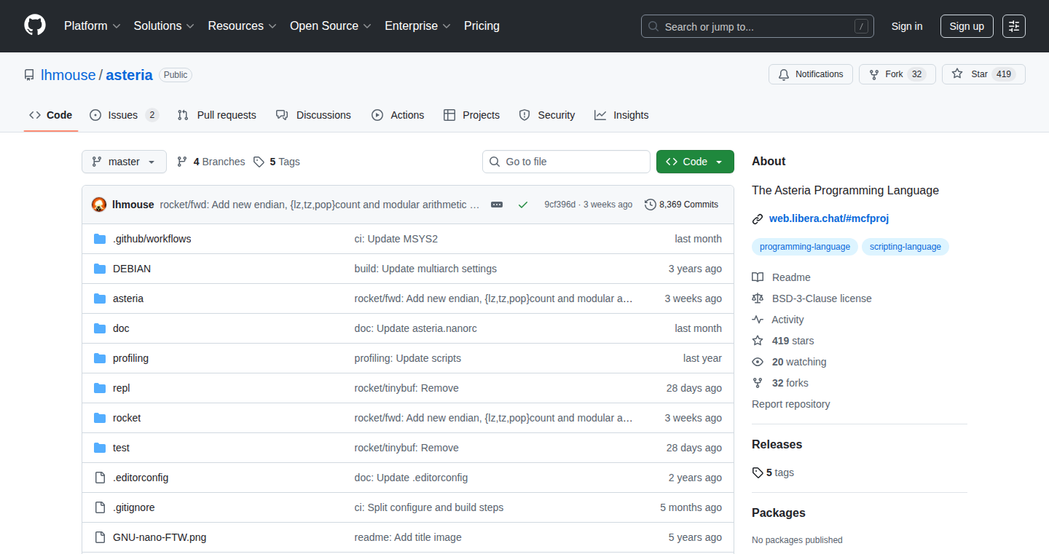Open asteria repository name link
1049x554 pixels.
click(130, 75)
